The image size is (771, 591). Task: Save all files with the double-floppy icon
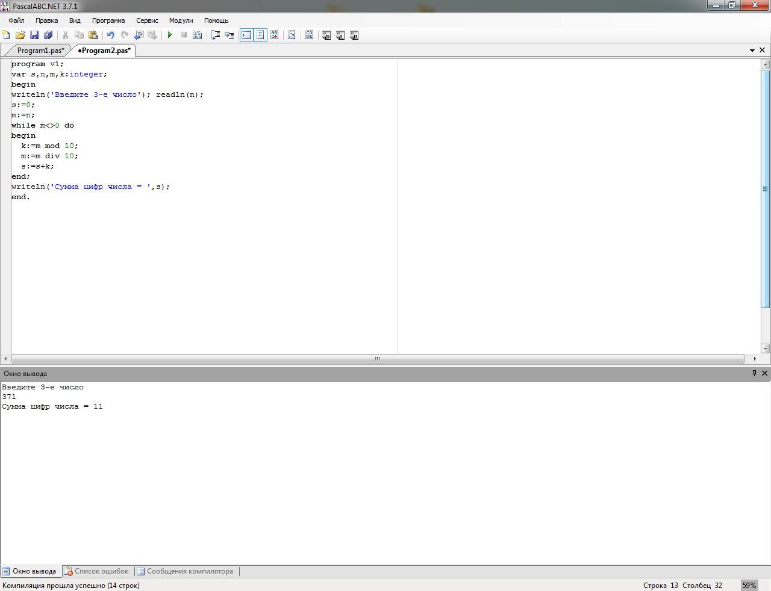(x=48, y=35)
